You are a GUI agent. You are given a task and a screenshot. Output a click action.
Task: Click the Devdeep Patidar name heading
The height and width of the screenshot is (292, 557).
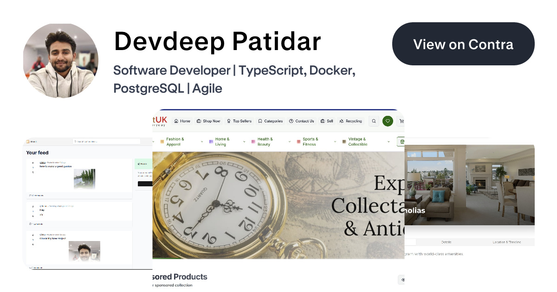click(x=217, y=41)
